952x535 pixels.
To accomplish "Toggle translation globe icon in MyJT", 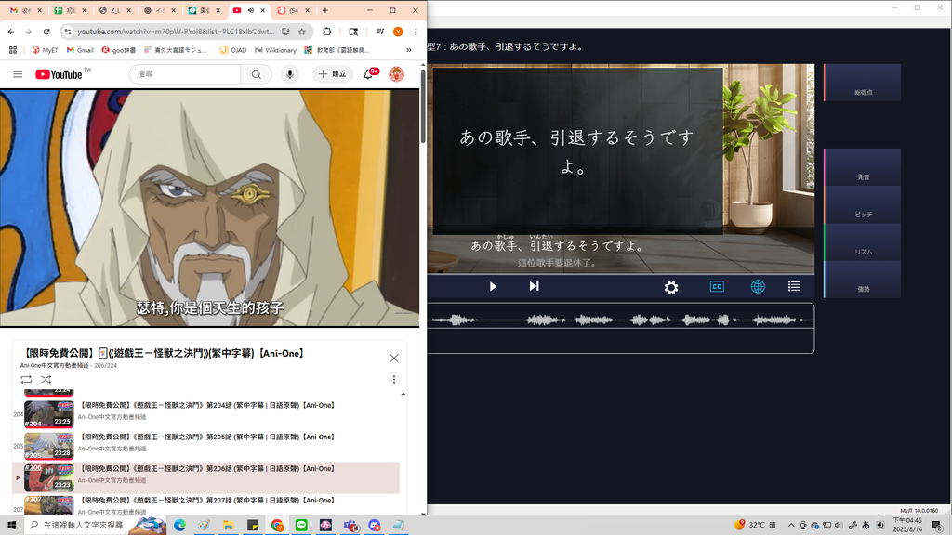I will [758, 287].
